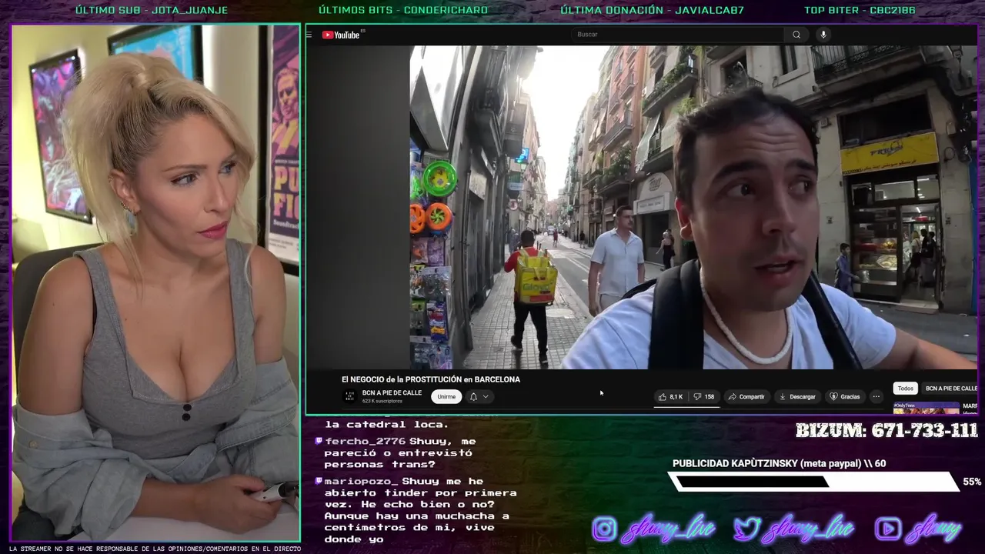The width and height of the screenshot is (985, 554).
Task: Click the Compartir share button
Action: pos(747,397)
